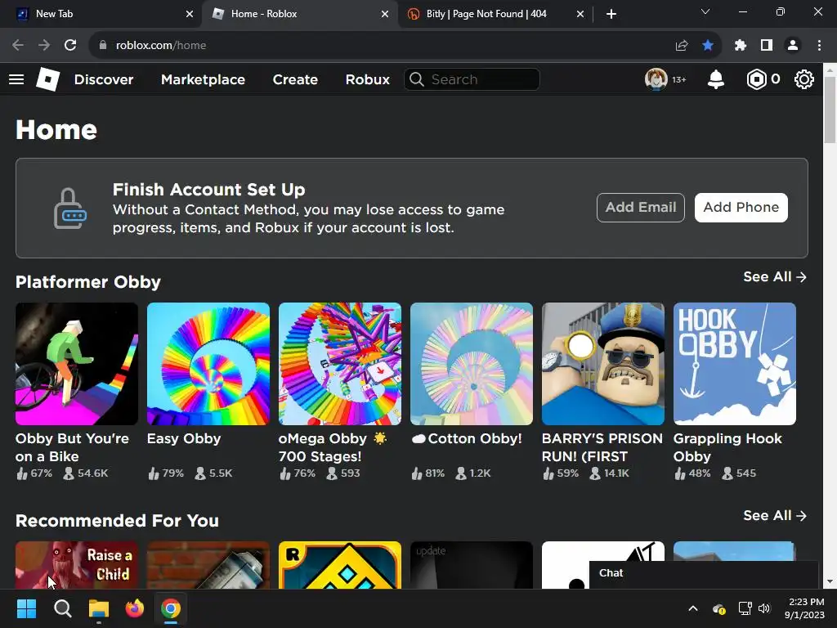Viewport: 837px width, 628px height.
Task: Open Easy Obby game thumbnail
Action: [208, 364]
